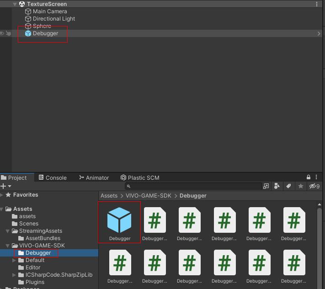325x289 pixels.
Task: Click the Search by Label tag icon
Action: [x=288, y=186]
